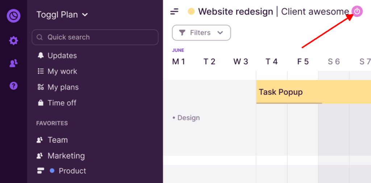This screenshot has width=371, height=183.
Task: Click the funnel icon in Filters
Action: click(x=182, y=33)
